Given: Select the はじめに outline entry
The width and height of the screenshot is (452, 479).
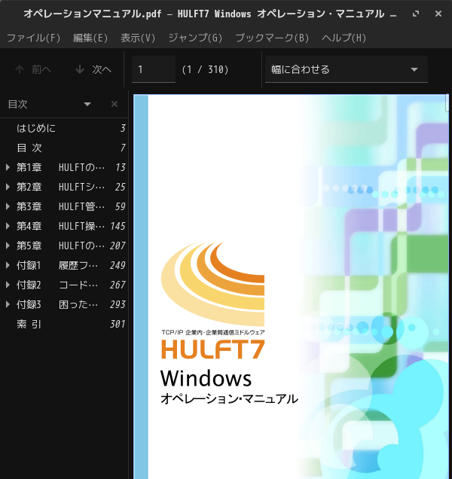Looking at the screenshot, I should 64,128.
